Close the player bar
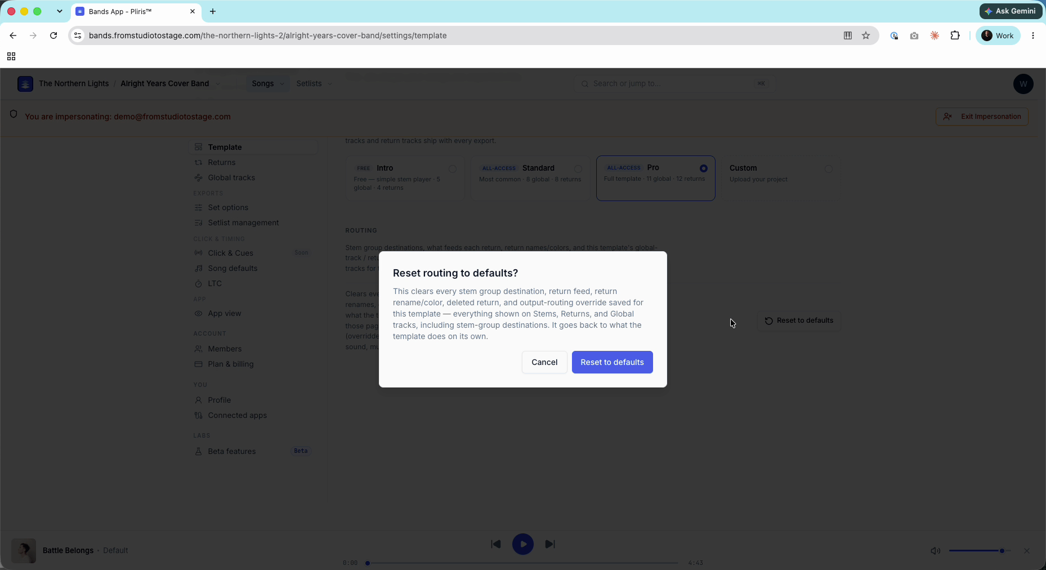Screen dimensions: 1046x570 1027,551
